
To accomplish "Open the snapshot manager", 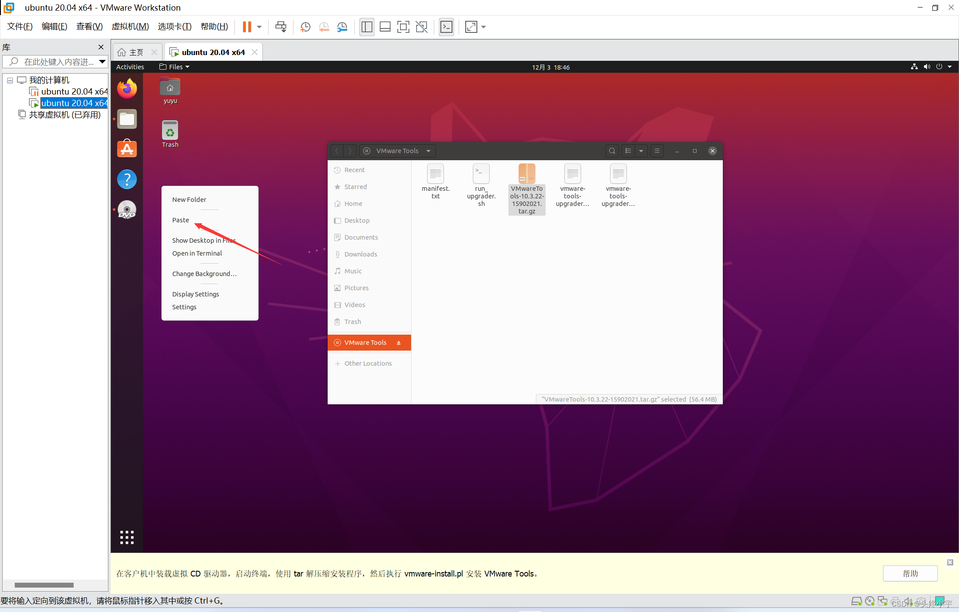I will 342,27.
